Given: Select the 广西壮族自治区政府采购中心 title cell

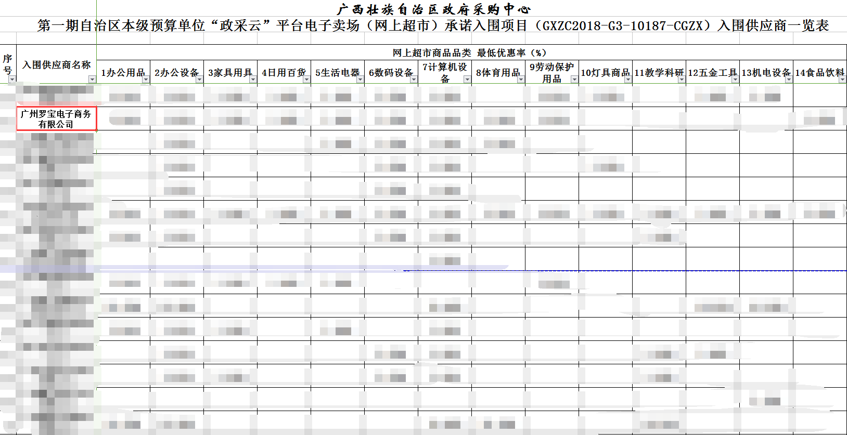Looking at the screenshot, I should tap(433, 9).
